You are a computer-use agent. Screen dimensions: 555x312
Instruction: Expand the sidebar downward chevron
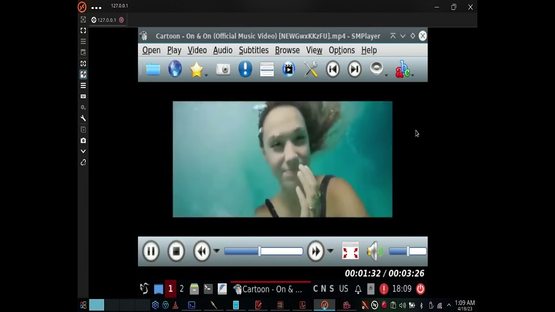click(83, 151)
